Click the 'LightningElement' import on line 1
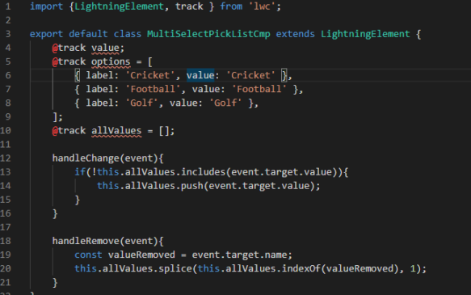The height and width of the screenshot is (295, 471). click(x=119, y=6)
